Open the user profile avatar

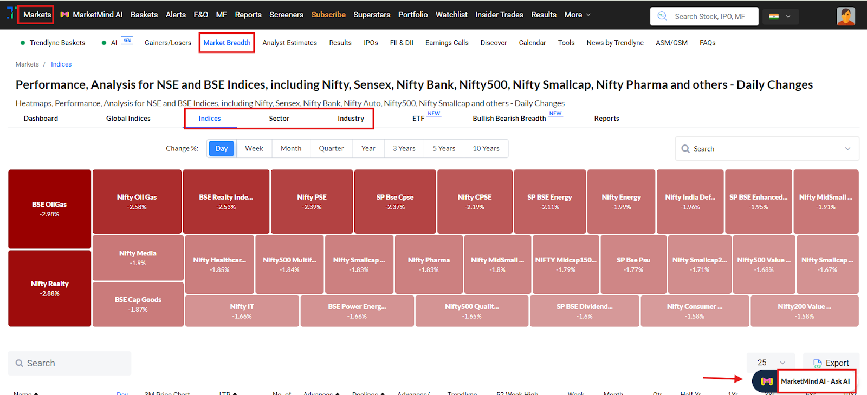tap(845, 16)
